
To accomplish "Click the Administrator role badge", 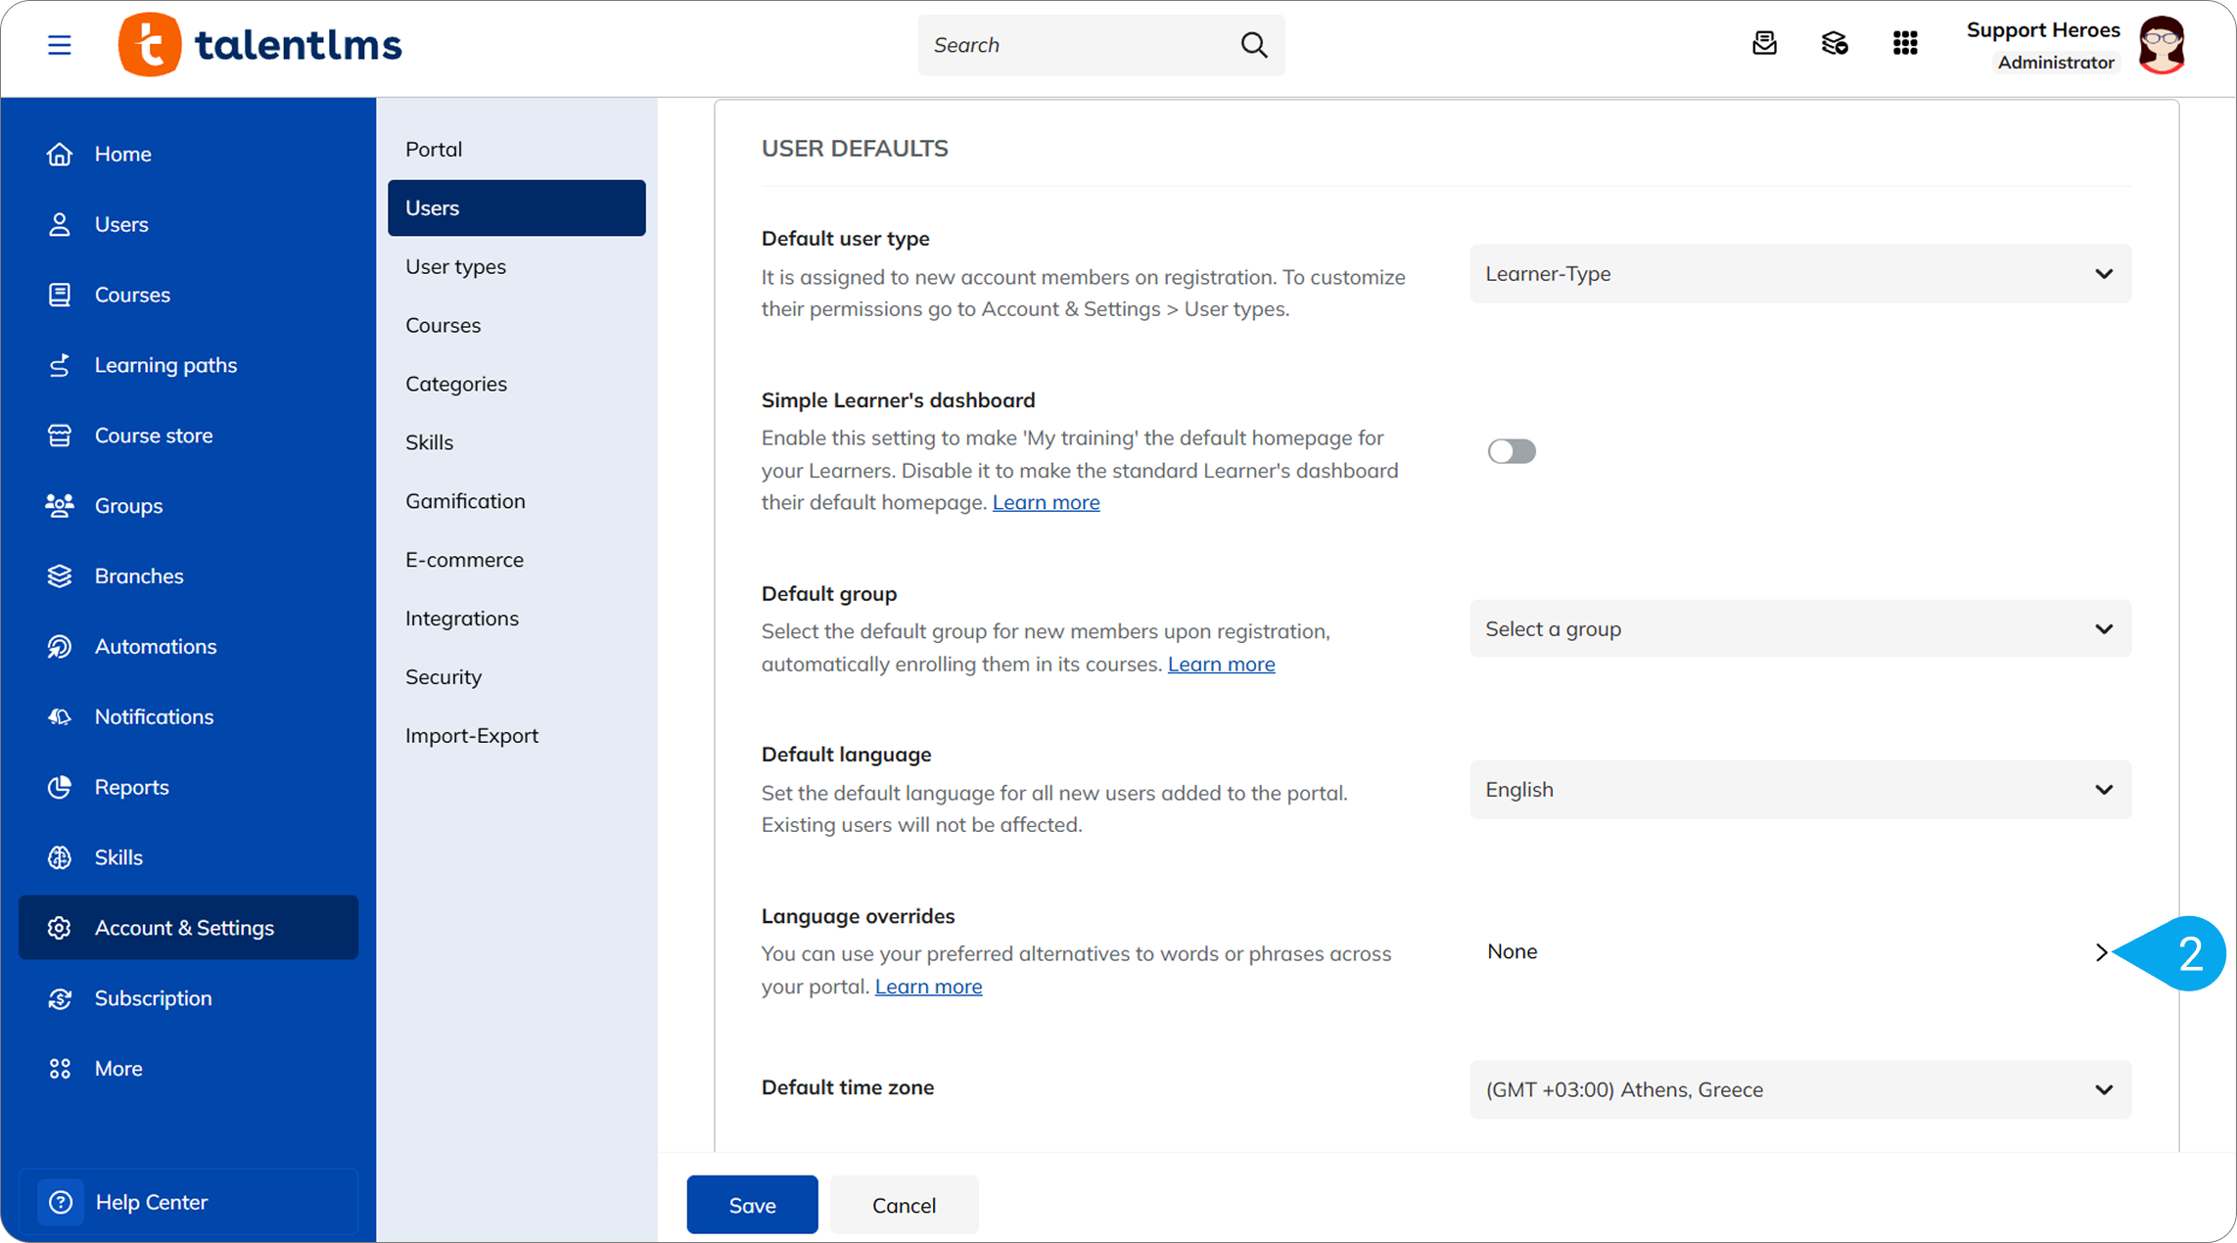I will [x=2056, y=63].
